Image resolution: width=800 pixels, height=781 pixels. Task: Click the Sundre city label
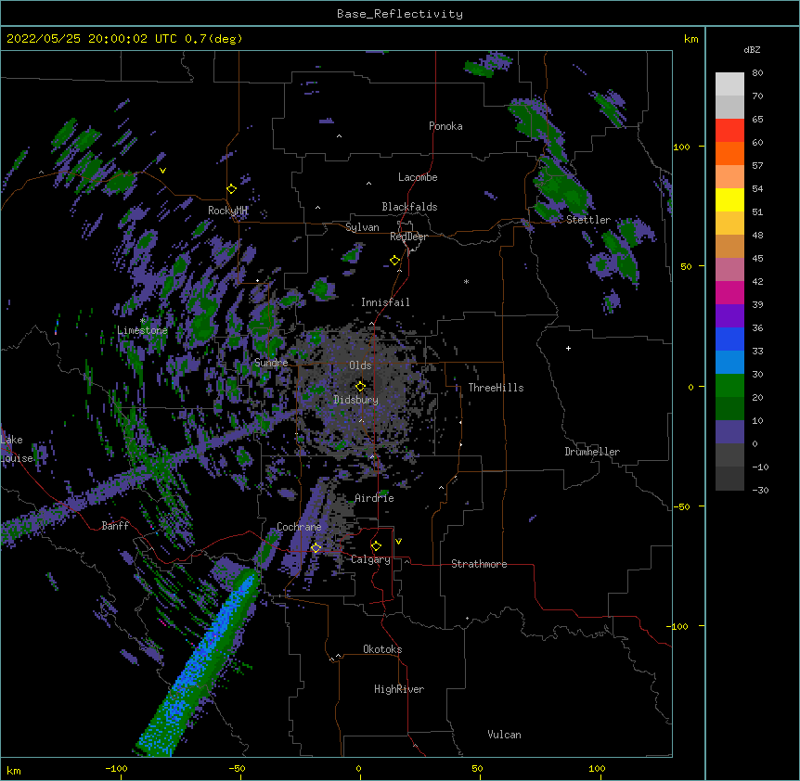click(x=271, y=363)
